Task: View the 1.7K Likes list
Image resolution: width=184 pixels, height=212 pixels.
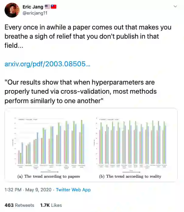Action: [x=51, y=205]
